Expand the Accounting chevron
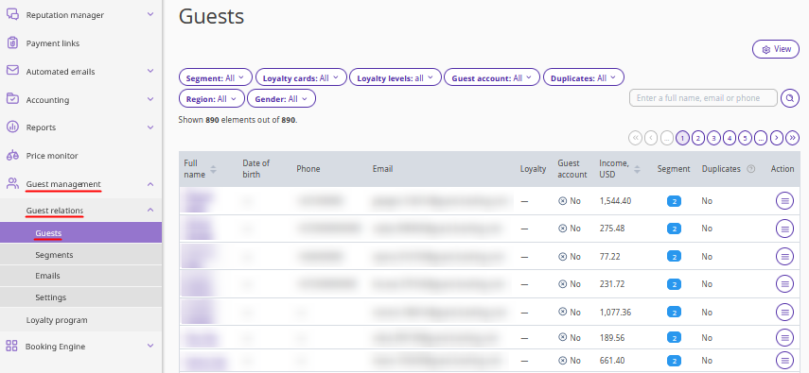The width and height of the screenshot is (809, 373). (x=150, y=99)
